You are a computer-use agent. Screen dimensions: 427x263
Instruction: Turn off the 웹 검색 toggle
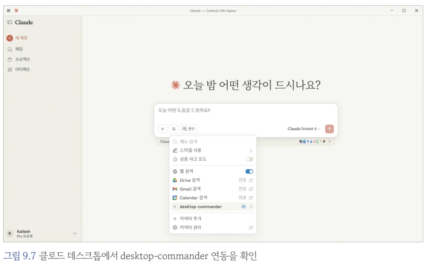click(249, 171)
